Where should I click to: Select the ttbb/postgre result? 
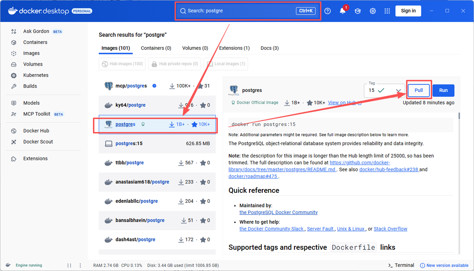(157, 163)
